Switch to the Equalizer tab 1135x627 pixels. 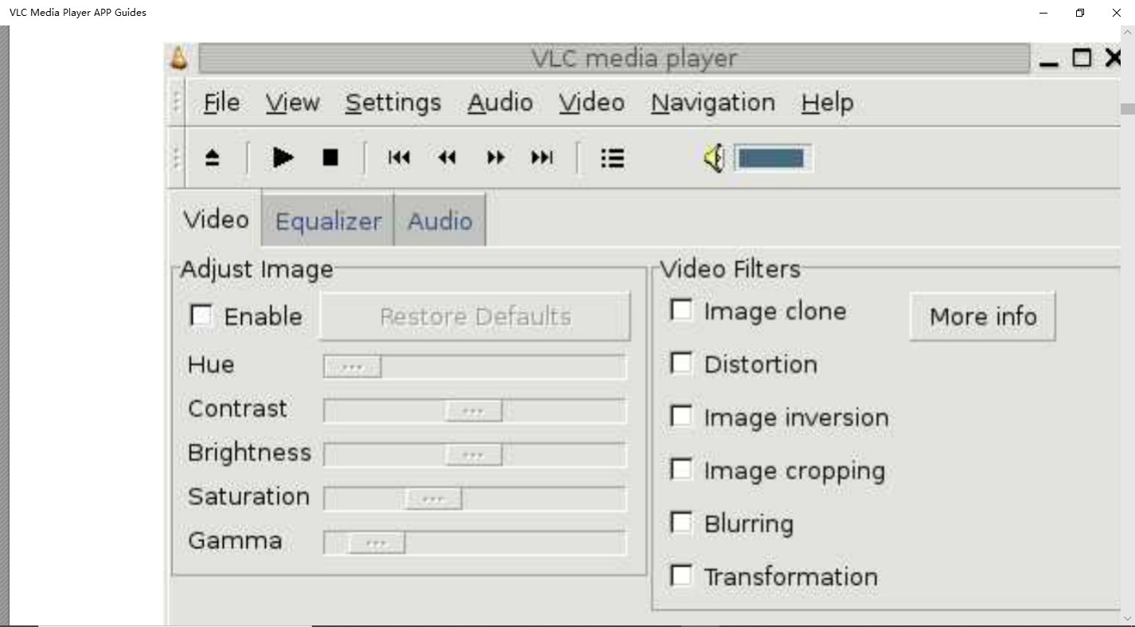(x=328, y=221)
